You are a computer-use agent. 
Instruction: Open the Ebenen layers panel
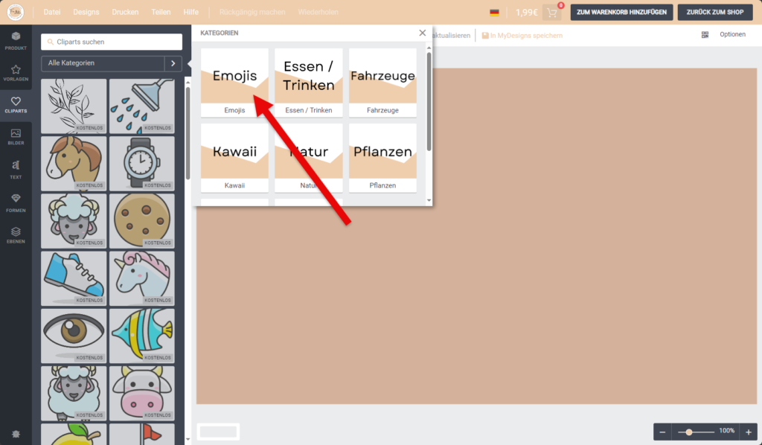point(16,235)
